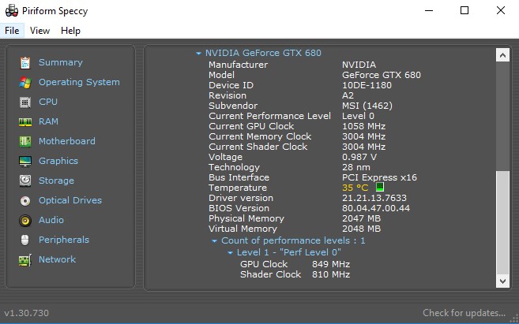Click the Audio speaker icon
519x324 pixels.
[x=25, y=220]
